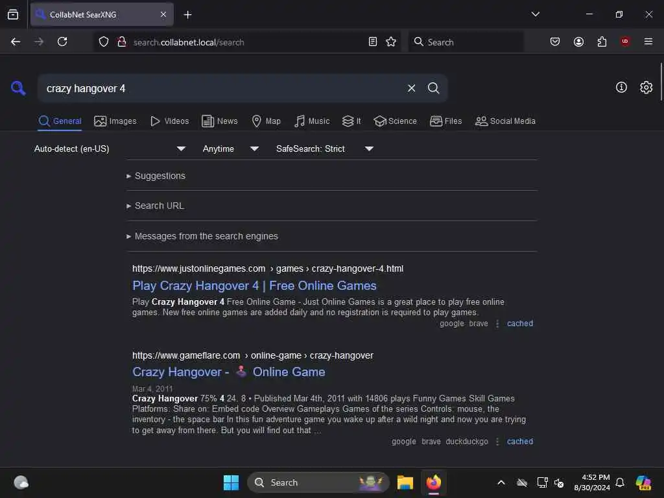Open the clock showing 4:52 PM
Image resolution: width=664 pixels, height=498 pixels.
[592, 482]
